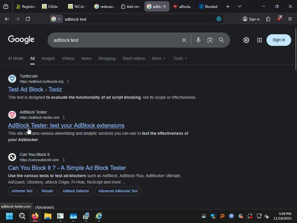Viewport: 297px width, 223px height.
Task: Switch to the CGI.br tab
Action: coord(51,6)
